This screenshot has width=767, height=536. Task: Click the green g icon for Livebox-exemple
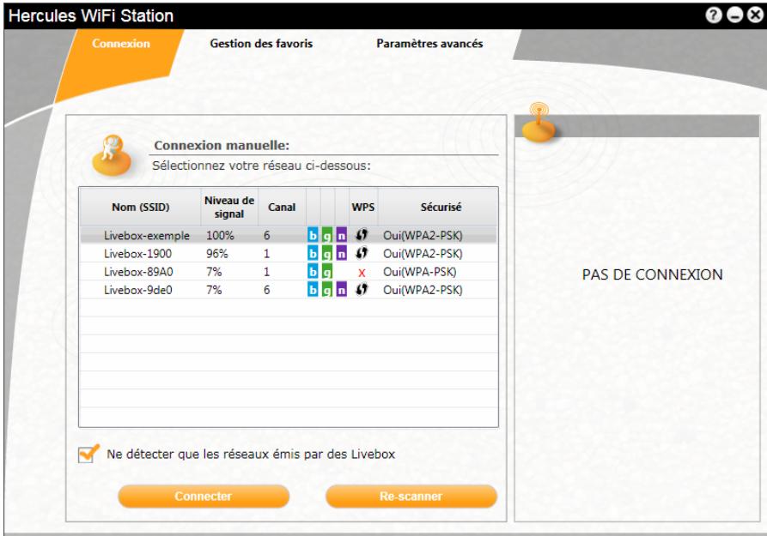point(326,236)
